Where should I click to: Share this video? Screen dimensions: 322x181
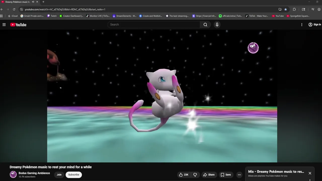[209, 175]
